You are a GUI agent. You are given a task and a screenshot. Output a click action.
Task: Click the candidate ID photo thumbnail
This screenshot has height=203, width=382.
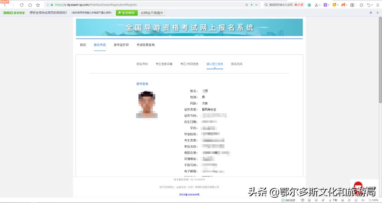click(147, 104)
